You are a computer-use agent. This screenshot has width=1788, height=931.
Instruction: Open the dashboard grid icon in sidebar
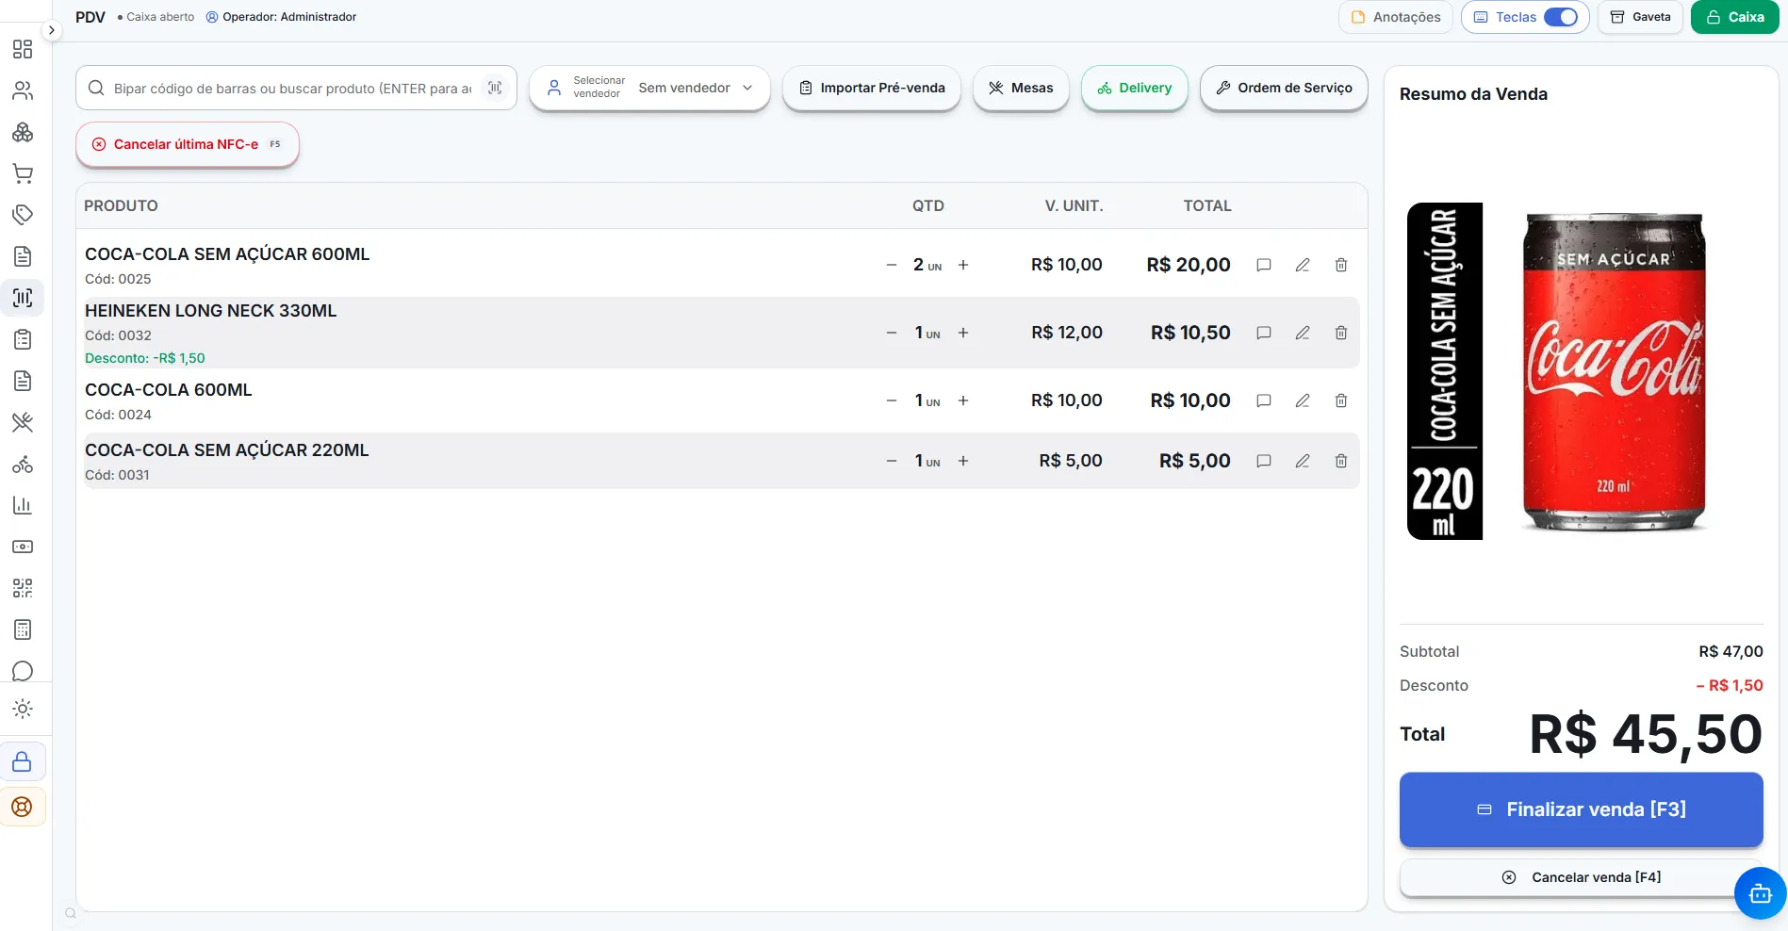point(23,49)
